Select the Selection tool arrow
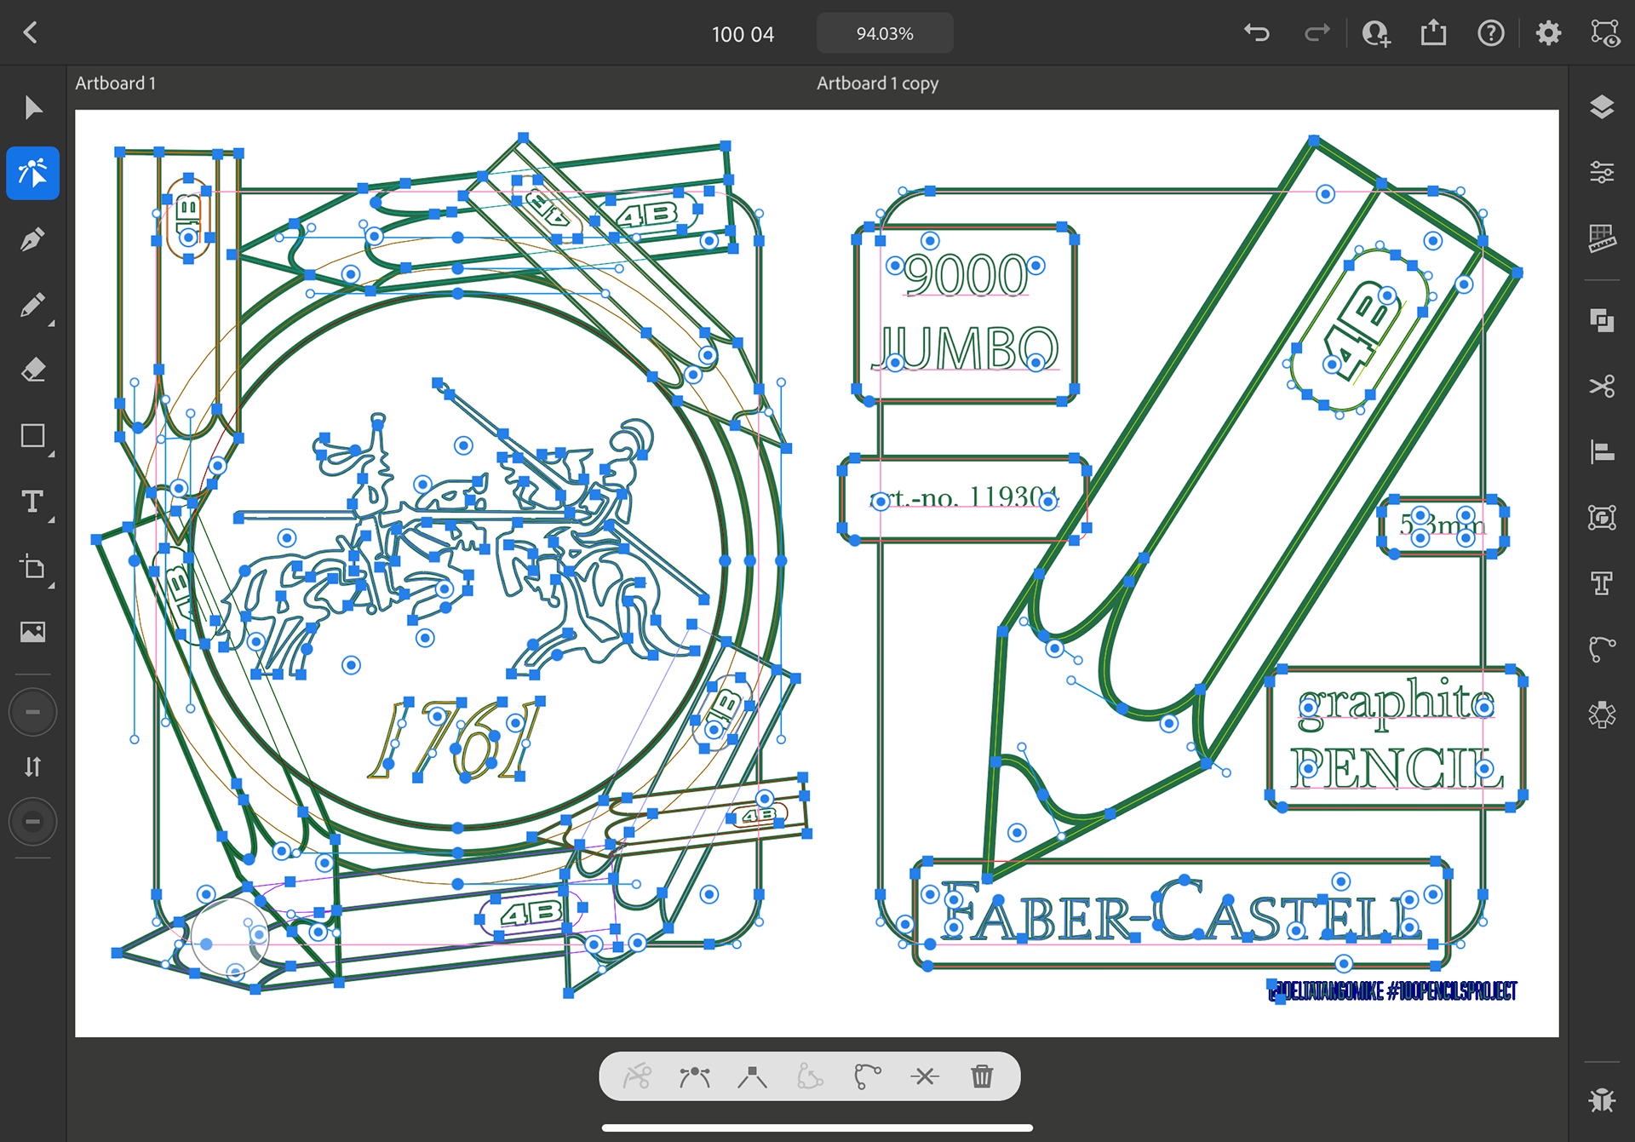The width and height of the screenshot is (1635, 1142). click(32, 108)
